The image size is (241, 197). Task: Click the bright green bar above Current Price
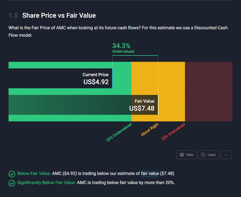[x=60, y=65]
